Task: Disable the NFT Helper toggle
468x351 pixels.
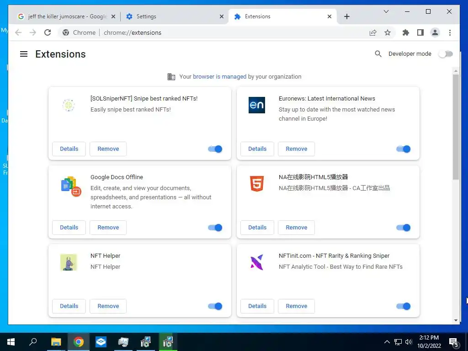Action: 215,306
